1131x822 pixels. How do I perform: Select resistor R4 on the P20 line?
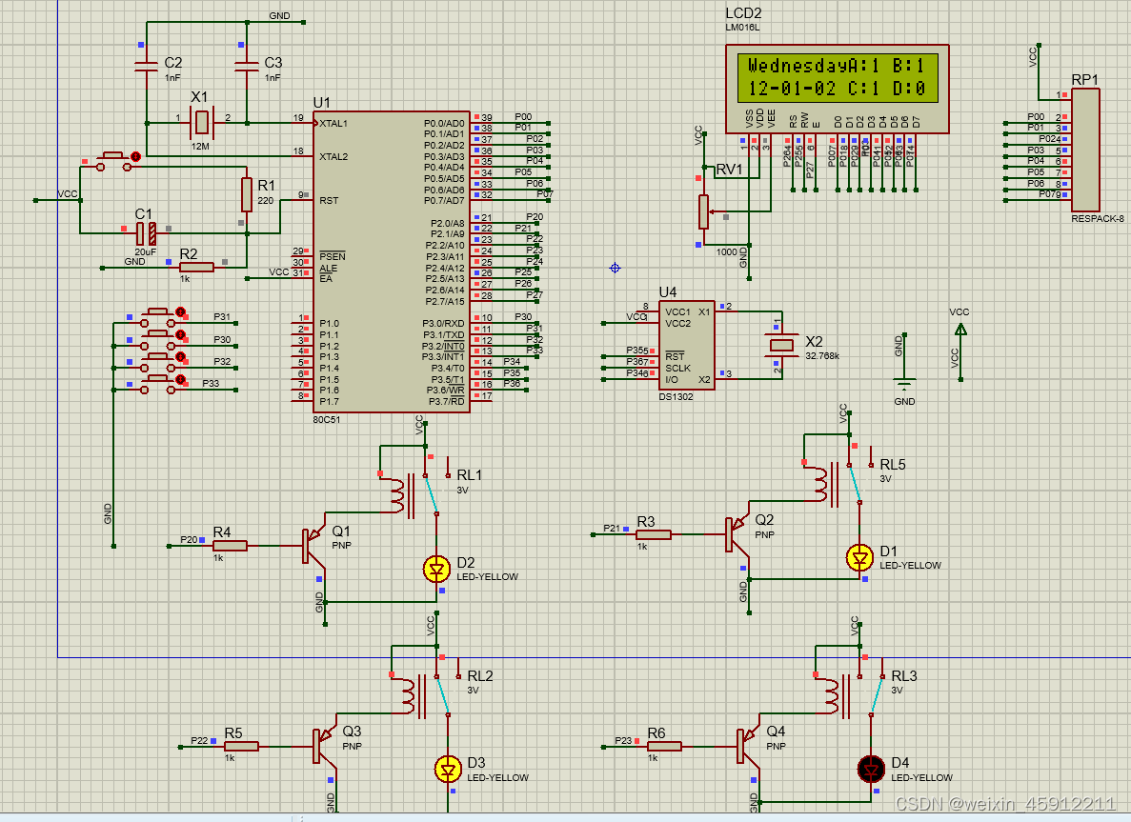(x=230, y=546)
